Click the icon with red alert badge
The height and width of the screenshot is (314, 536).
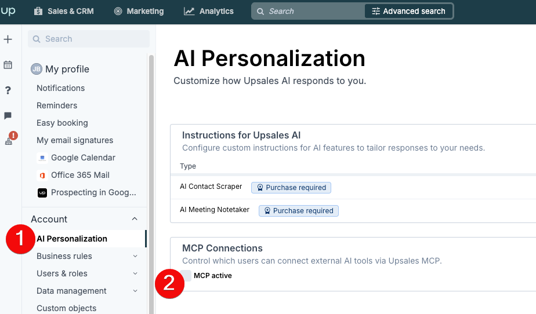pos(10,138)
